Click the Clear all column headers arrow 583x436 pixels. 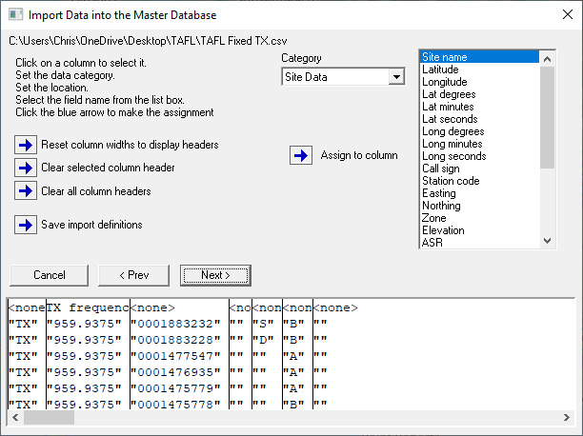[x=25, y=190]
